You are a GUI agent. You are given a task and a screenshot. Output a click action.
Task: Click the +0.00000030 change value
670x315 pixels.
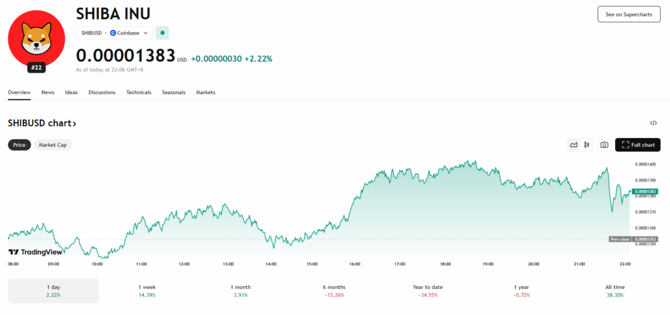[216, 59]
